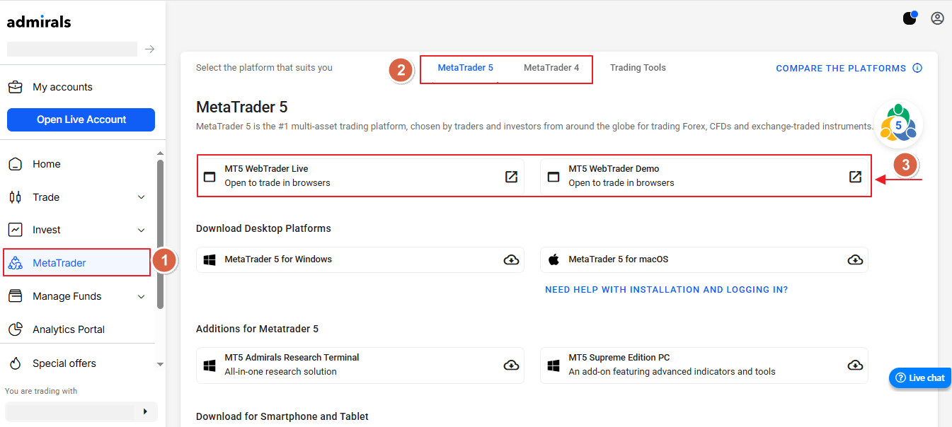
Task: Click the info icon beside Compare the Platforms
Action: click(x=917, y=69)
